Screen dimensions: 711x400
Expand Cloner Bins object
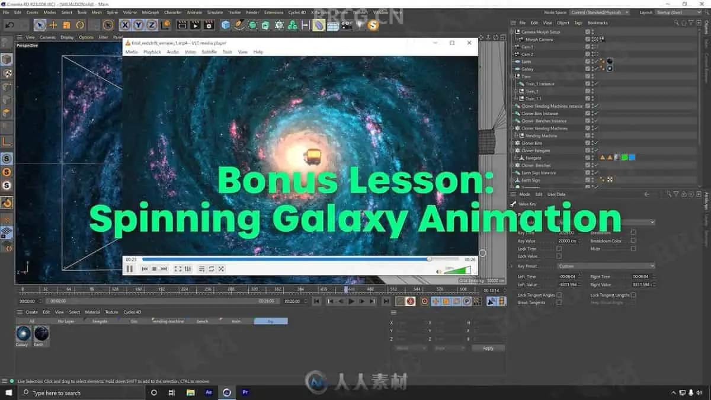coord(513,143)
